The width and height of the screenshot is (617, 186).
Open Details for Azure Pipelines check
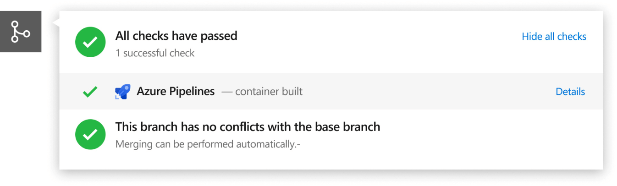tap(570, 92)
